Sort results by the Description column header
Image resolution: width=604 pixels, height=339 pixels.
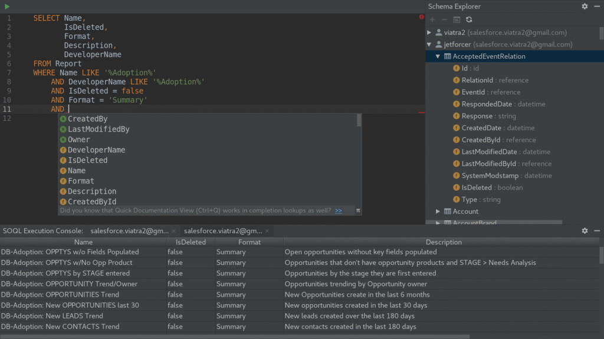[x=444, y=242]
